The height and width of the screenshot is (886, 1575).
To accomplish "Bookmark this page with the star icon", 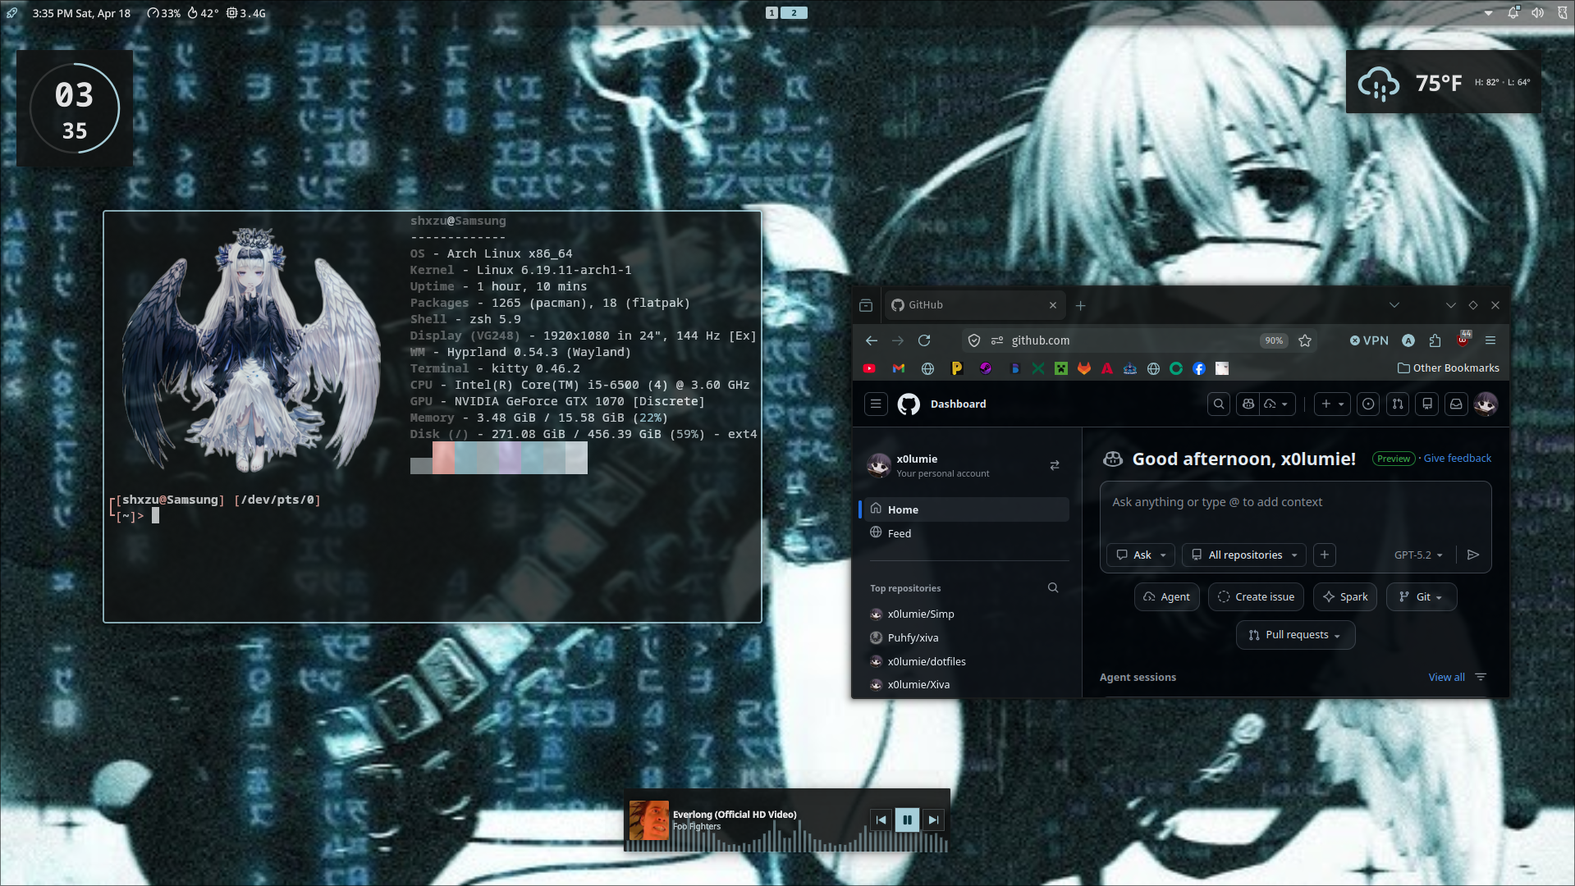I will pos(1305,340).
